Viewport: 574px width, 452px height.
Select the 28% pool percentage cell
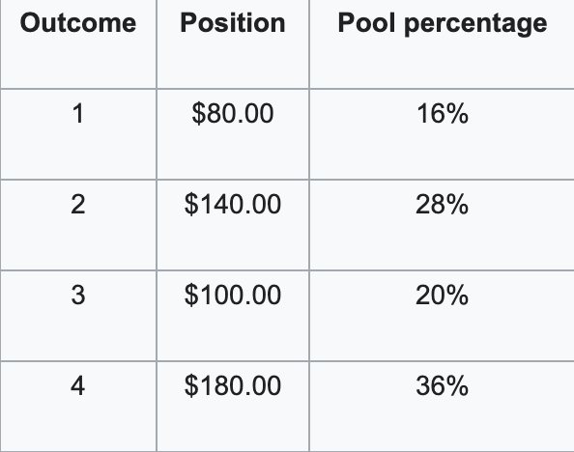pyautogui.click(x=442, y=225)
